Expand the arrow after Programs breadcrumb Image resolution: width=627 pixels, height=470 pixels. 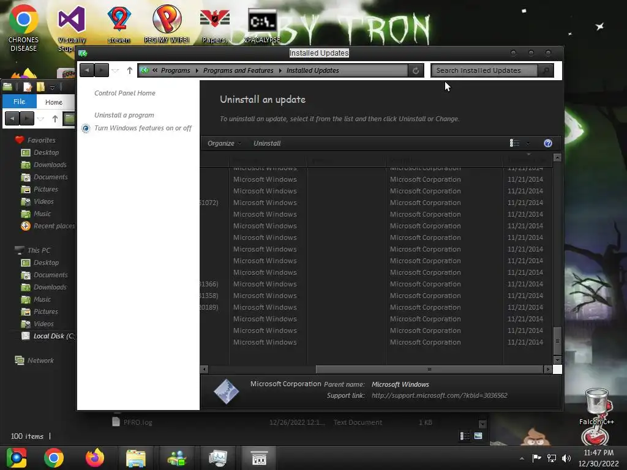coord(197,71)
